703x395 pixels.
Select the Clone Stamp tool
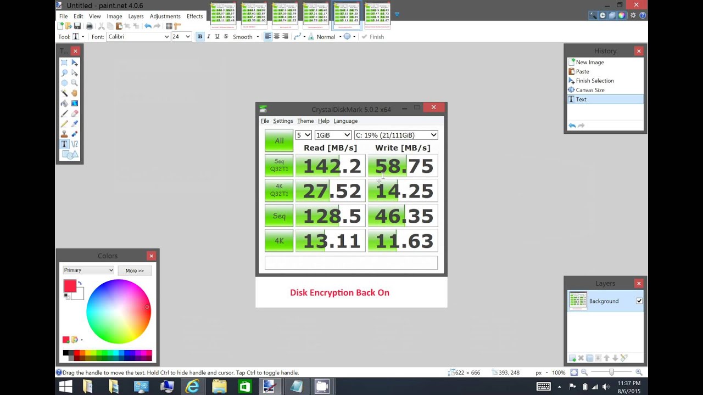click(x=64, y=134)
